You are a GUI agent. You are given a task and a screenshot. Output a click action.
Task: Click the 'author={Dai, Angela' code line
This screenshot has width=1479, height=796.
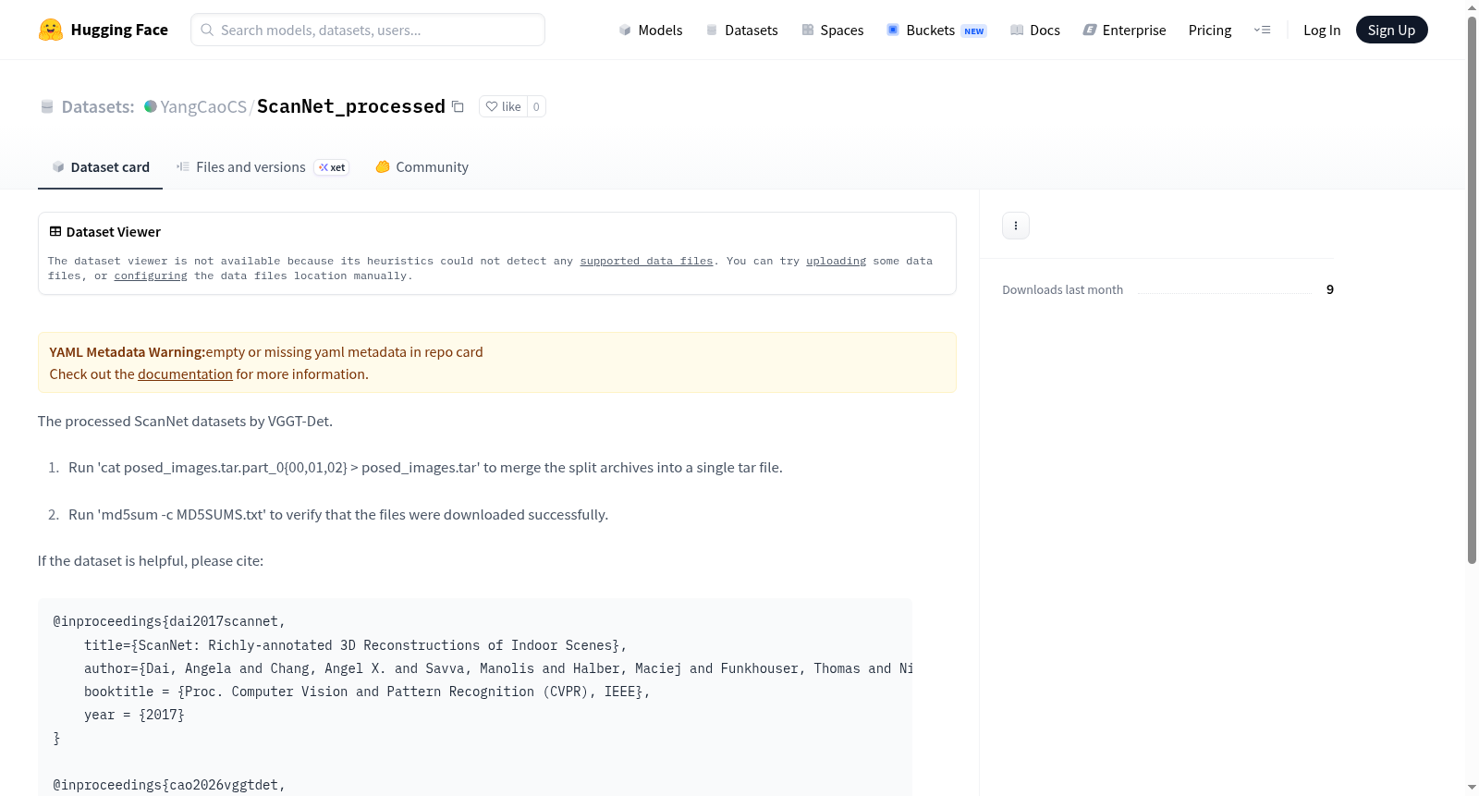pyautogui.click(x=498, y=668)
